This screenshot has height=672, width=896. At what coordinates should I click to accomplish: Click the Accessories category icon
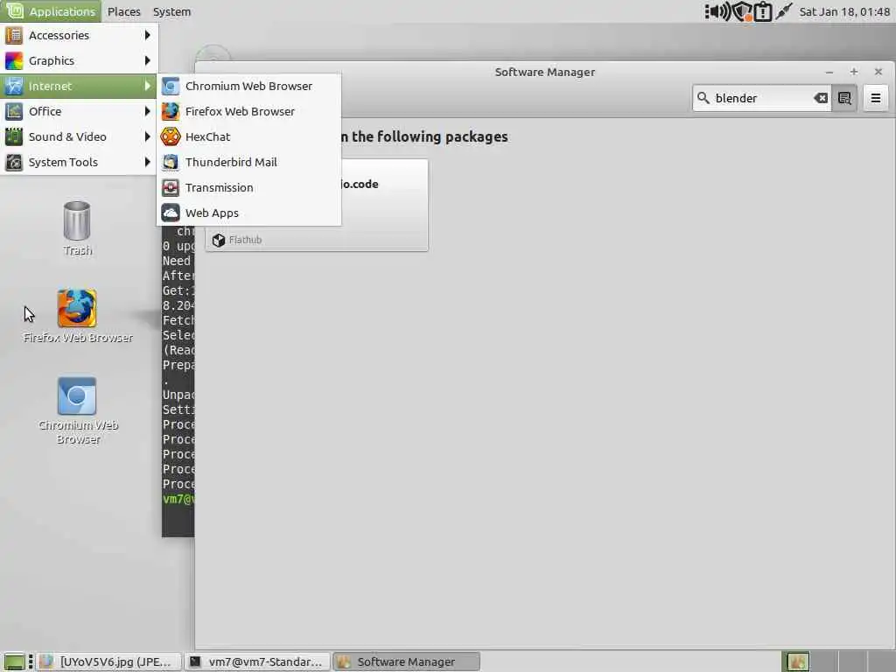(x=14, y=35)
